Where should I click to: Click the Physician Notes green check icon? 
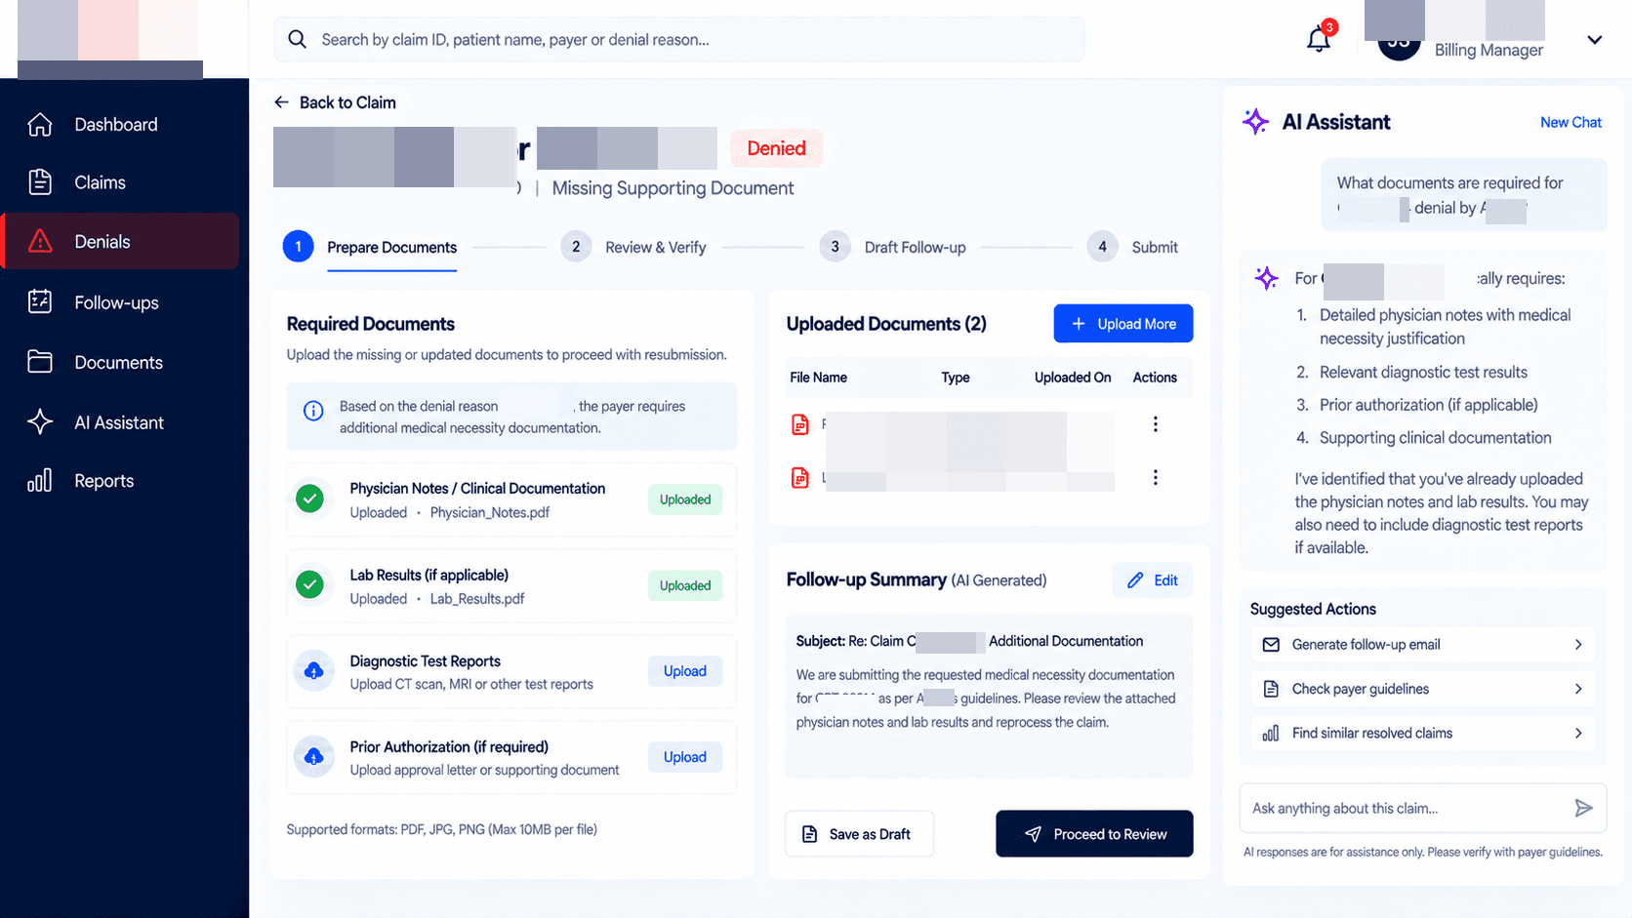point(310,499)
